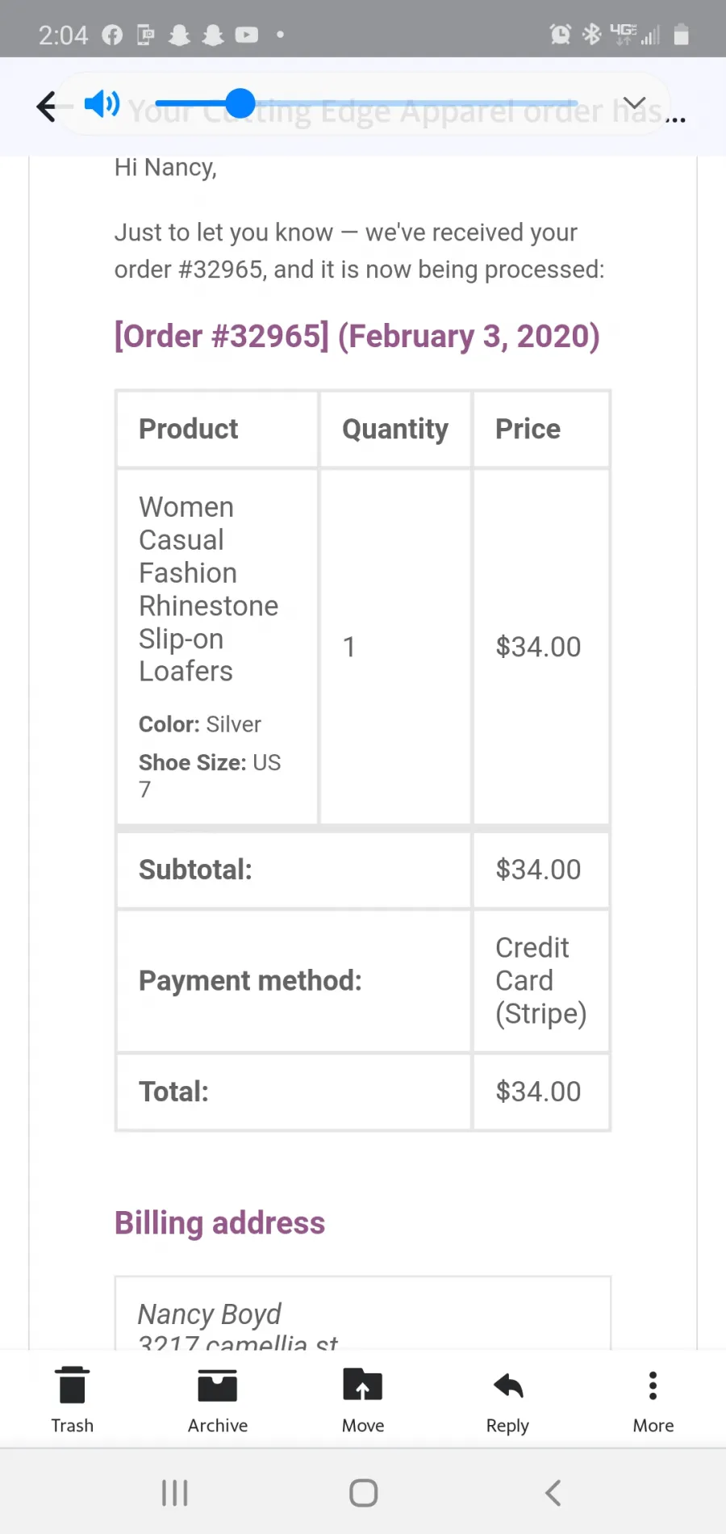Reply to the order email
726x1534 pixels.
(x=508, y=1400)
